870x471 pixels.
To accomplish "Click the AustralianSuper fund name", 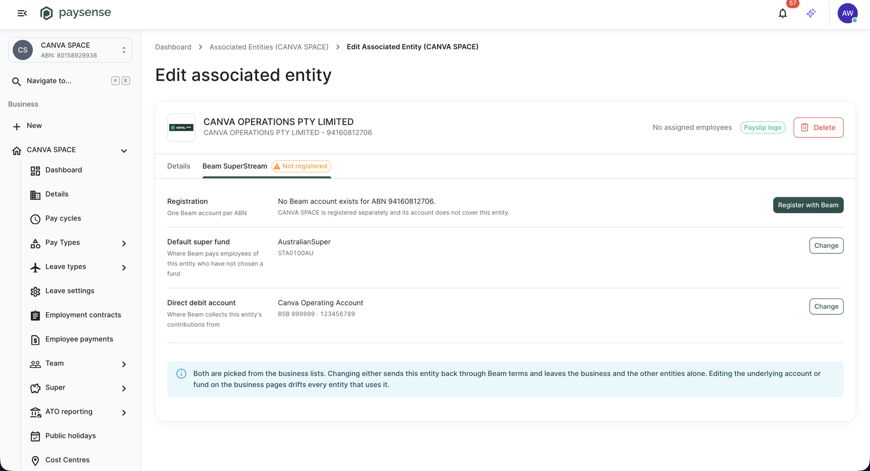I will (x=304, y=242).
